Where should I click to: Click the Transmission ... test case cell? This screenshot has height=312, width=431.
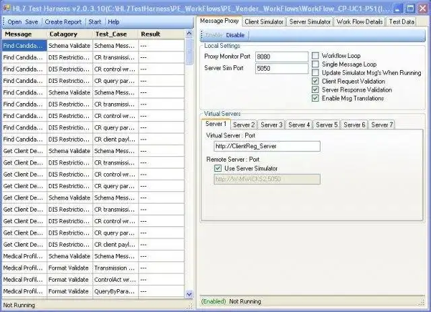pos(115,268)
